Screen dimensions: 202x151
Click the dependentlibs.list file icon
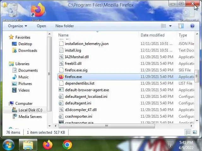point(61,83)
